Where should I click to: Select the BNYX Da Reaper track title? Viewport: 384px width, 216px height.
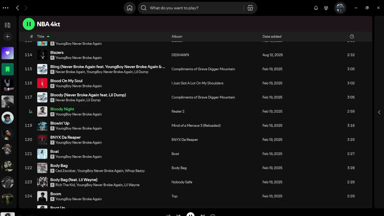(x=65, y=137)
